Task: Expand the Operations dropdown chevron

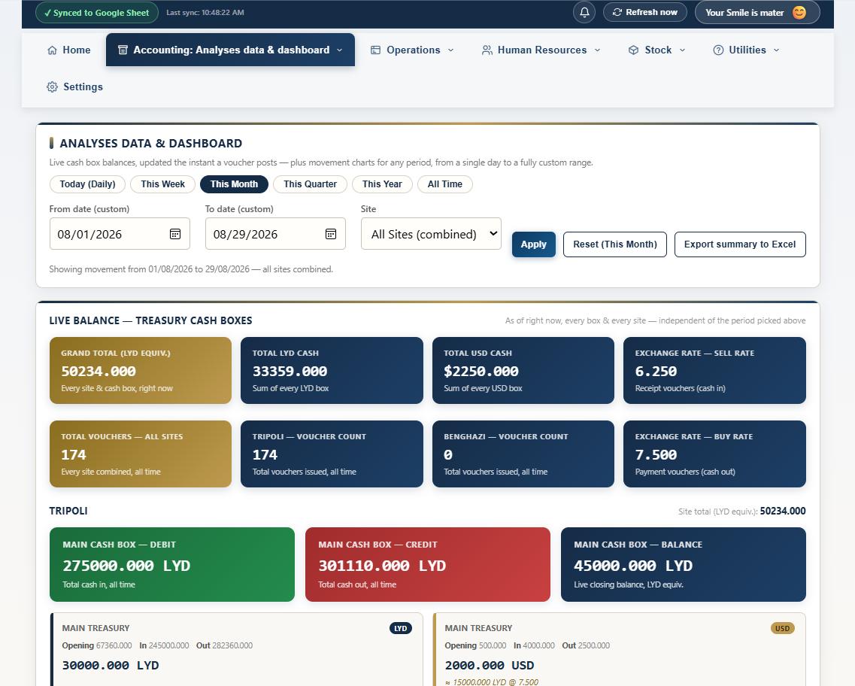Action: pos(450,50)
